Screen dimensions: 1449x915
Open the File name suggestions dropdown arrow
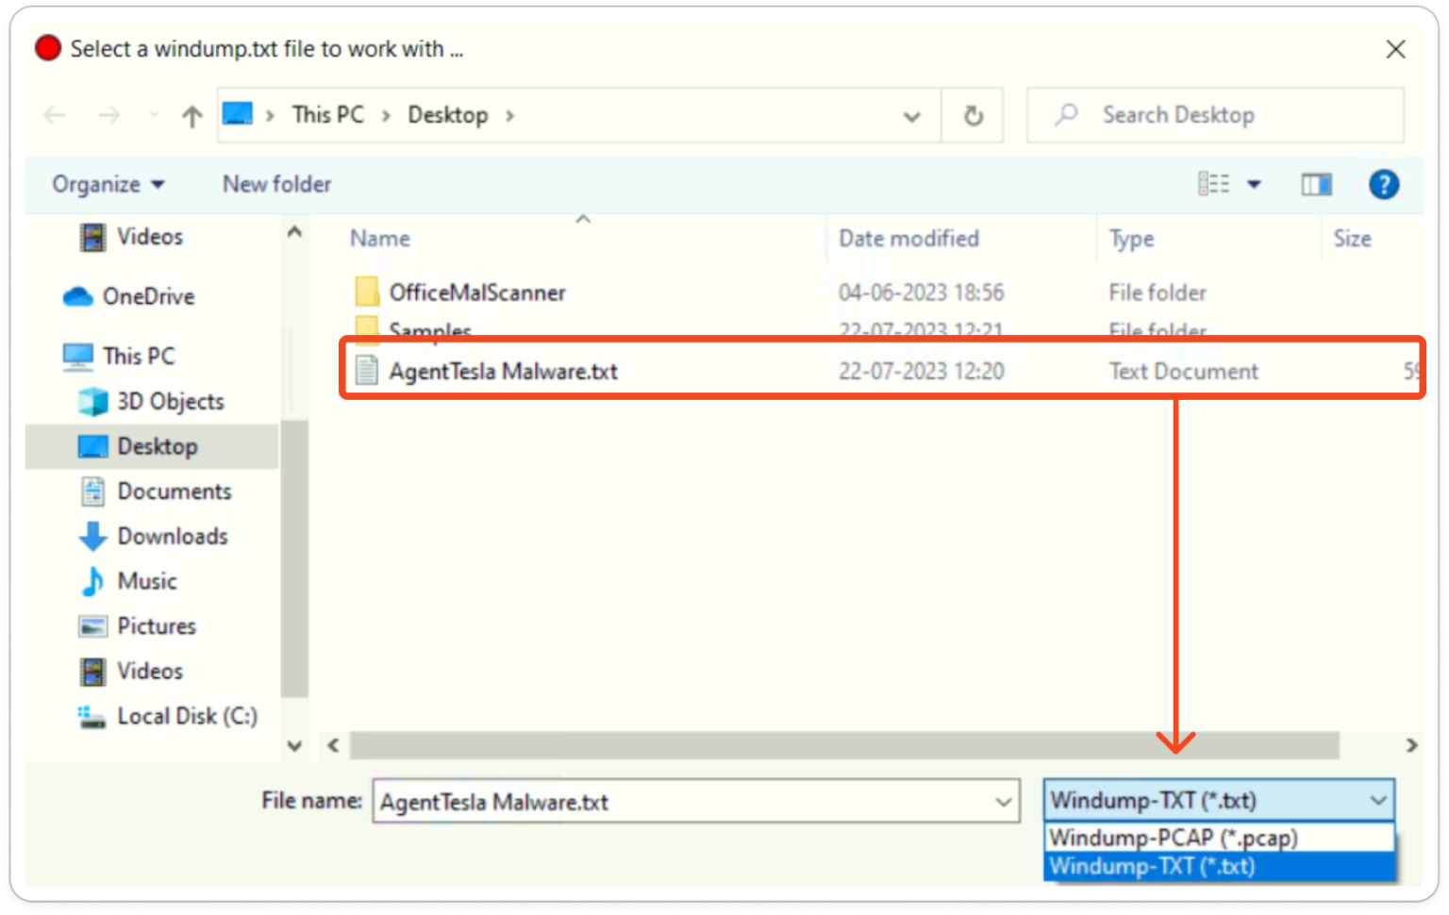tap(1003, 802)
